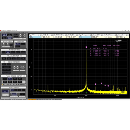Enable the MULTITONE generator

[6, 67]
